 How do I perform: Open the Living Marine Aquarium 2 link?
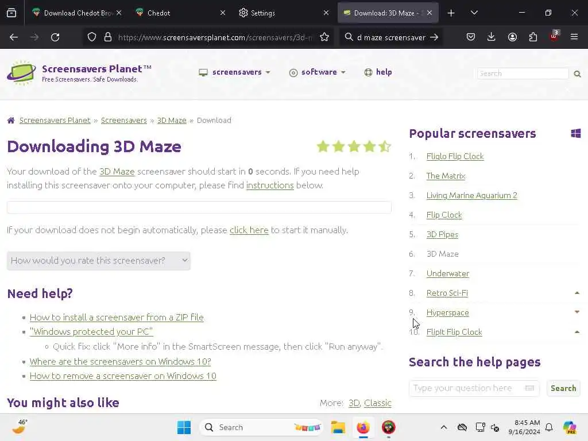pyautogui.click(x=472, y=195)
